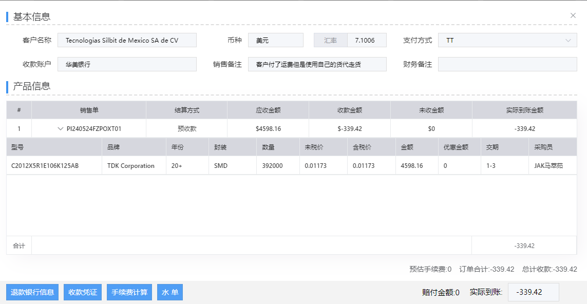Click the 收款账户 华美银行 field
Image resolution: width=587 pixels, height=304 pixels.
(x=127, y=64)
